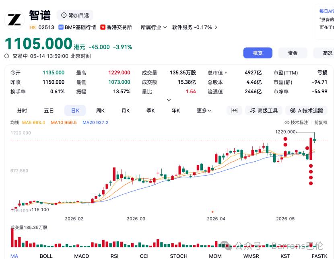Click the 市盈(静) value -94.71
The image size is (334, 259).
(320, 82)
